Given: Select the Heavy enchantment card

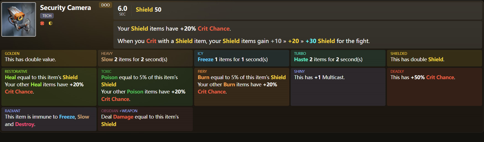Looking at the screenshot, I should click(x=145, y=58).
